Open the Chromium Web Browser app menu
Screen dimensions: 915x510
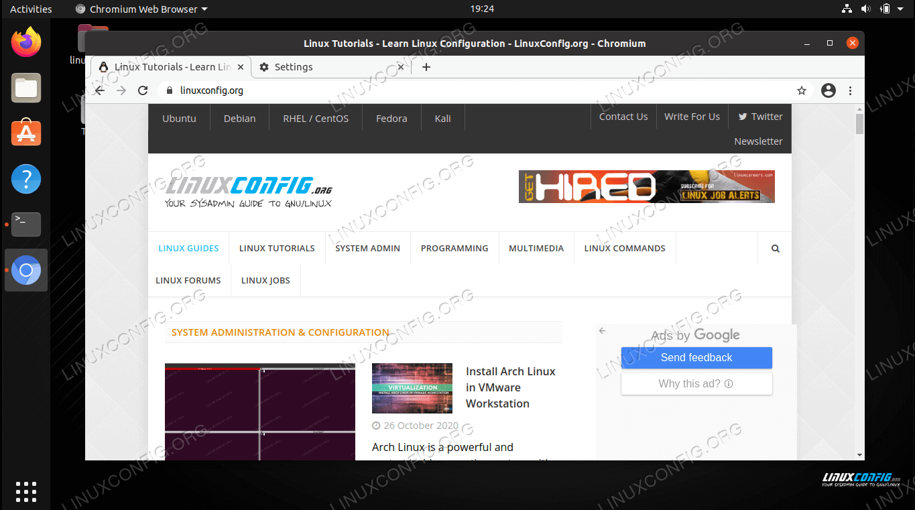141,9
